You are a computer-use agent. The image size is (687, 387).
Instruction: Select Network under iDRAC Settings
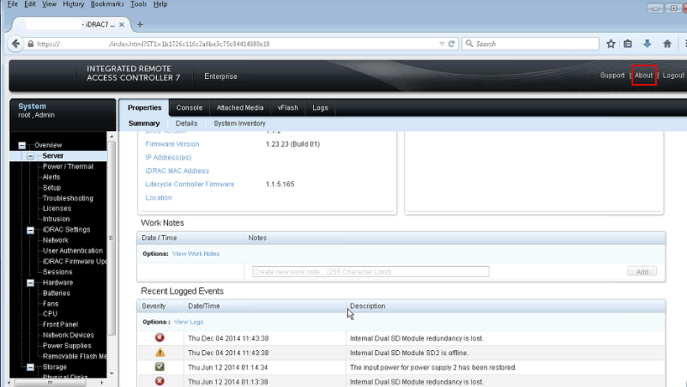[x=55, y=240]
